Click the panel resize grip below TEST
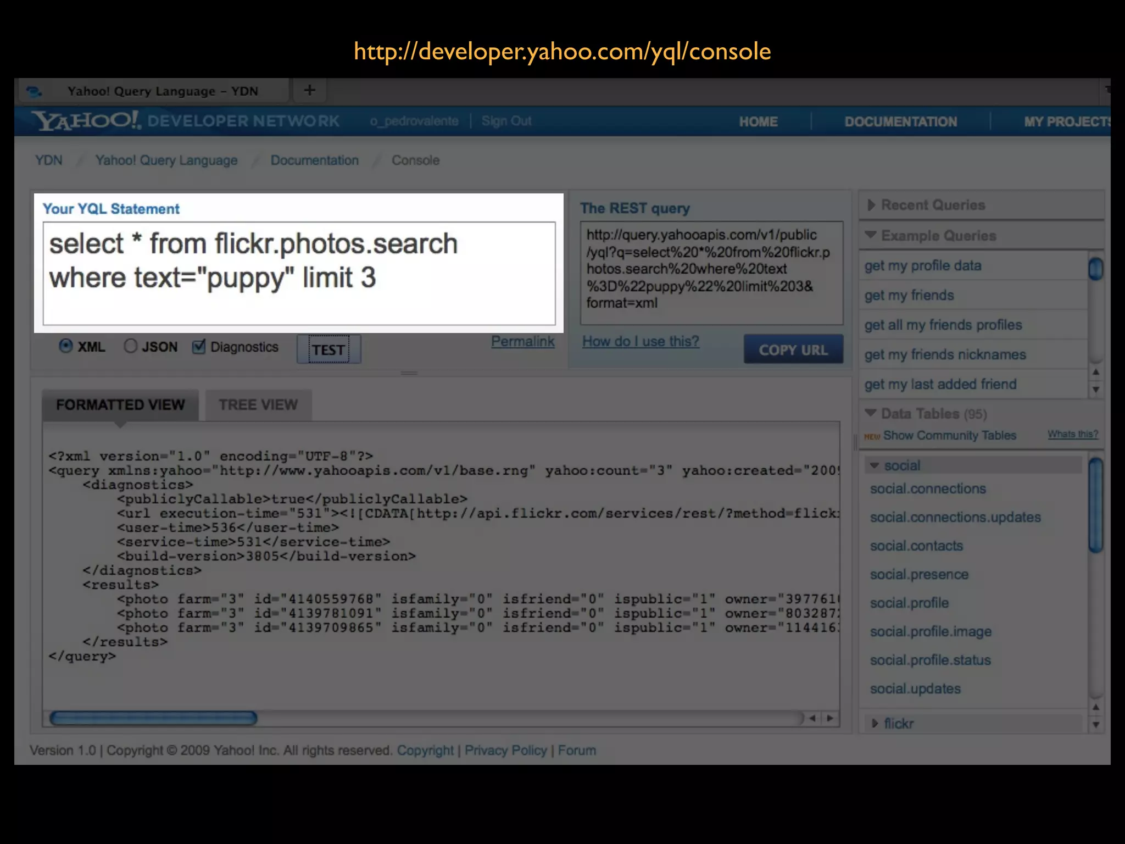The width and height of the screenshot is (1125, 844). pyautogui.click(x=409, y=373)
